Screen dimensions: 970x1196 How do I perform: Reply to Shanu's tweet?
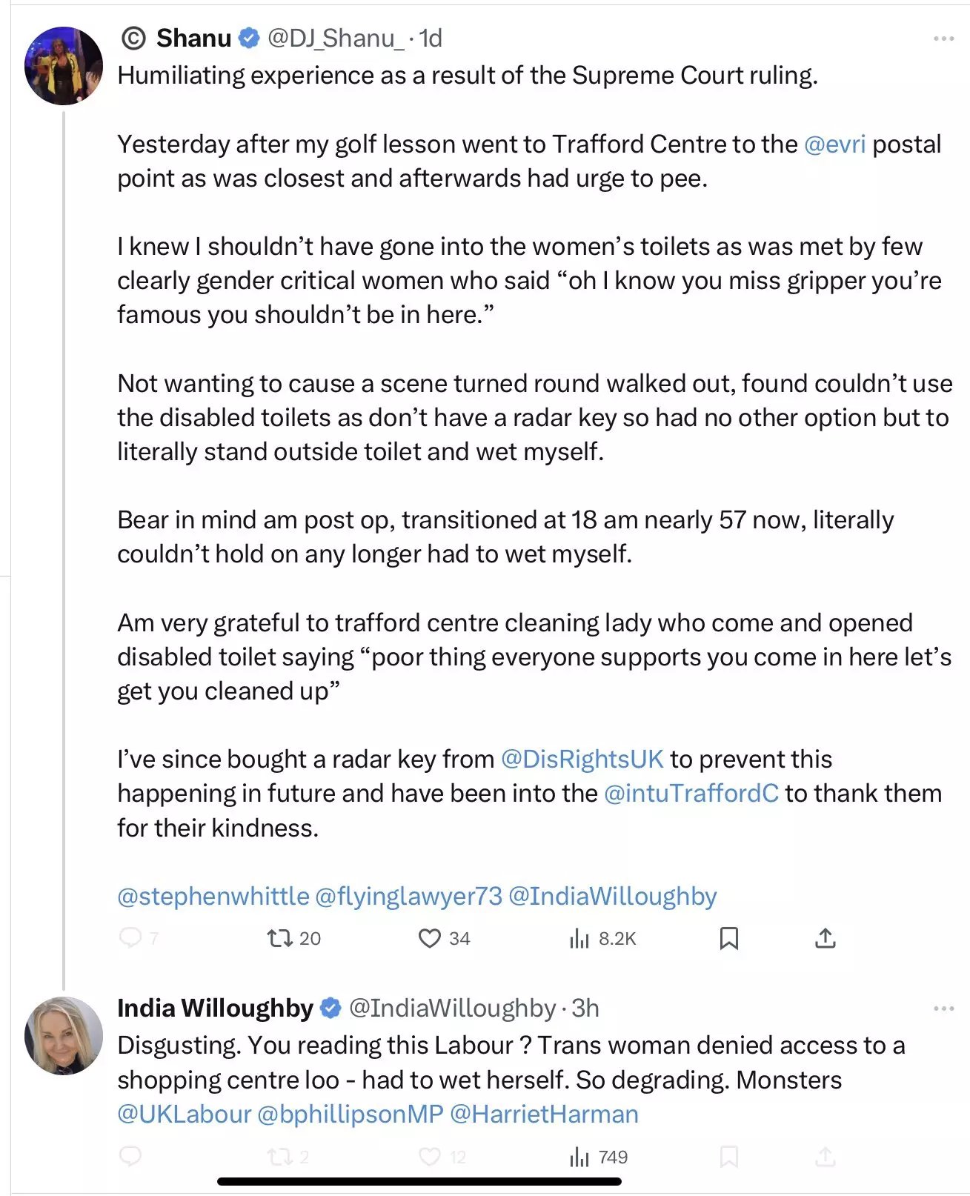point(131,938)
